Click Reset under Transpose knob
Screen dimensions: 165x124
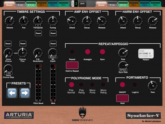pos(38,33)
